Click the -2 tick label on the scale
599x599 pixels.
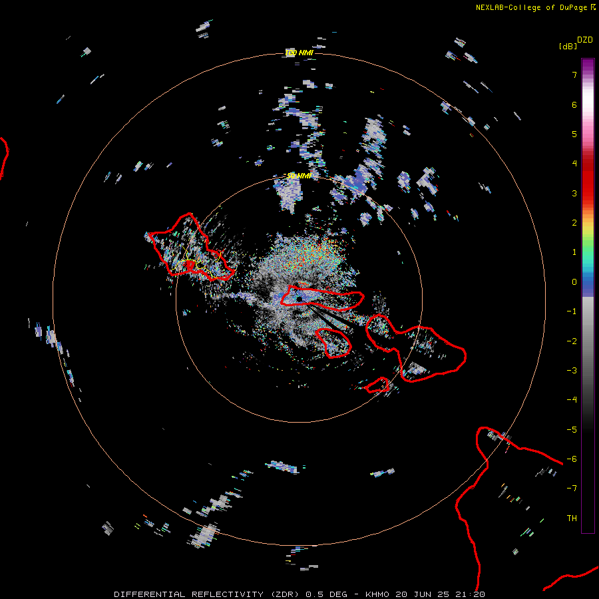coord(572,341)
